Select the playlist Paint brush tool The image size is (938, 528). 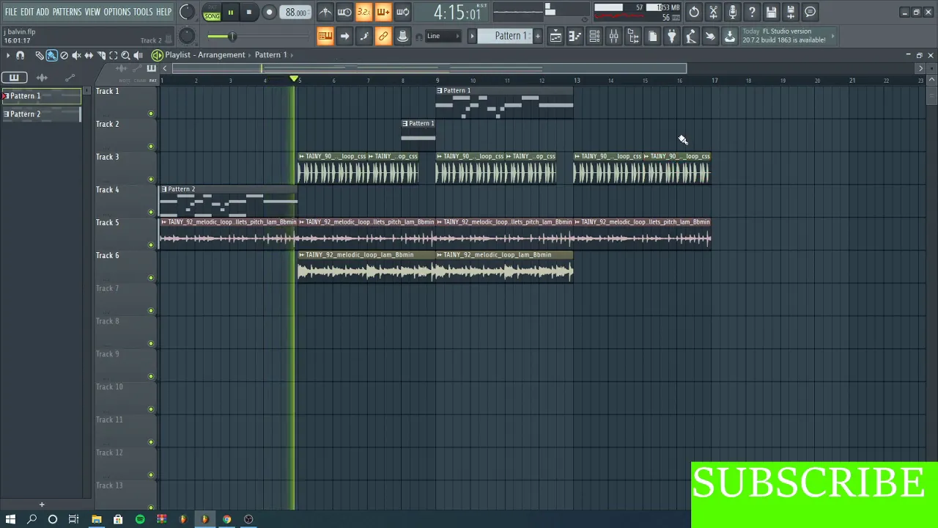51,55
